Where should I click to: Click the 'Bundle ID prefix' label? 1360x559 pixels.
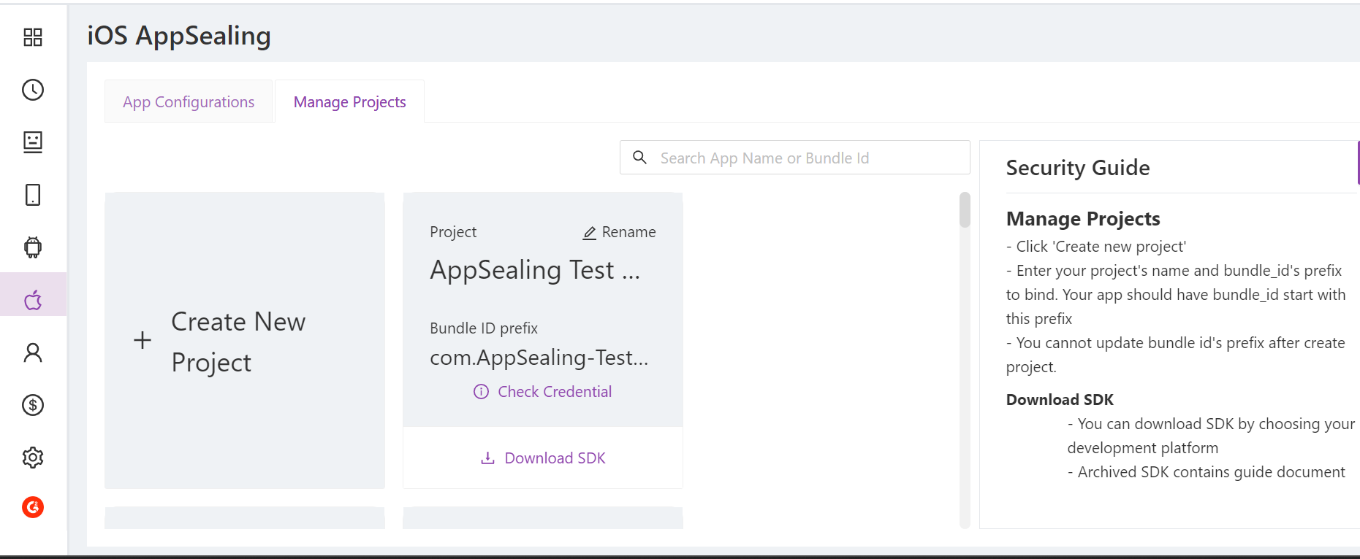coord(484,328)
